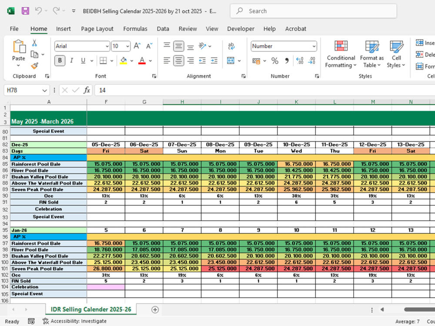Viewport: 435px width, 326px height.
Task: Expand Merge & Center dropdown arrow
Action: coord(239,61)
